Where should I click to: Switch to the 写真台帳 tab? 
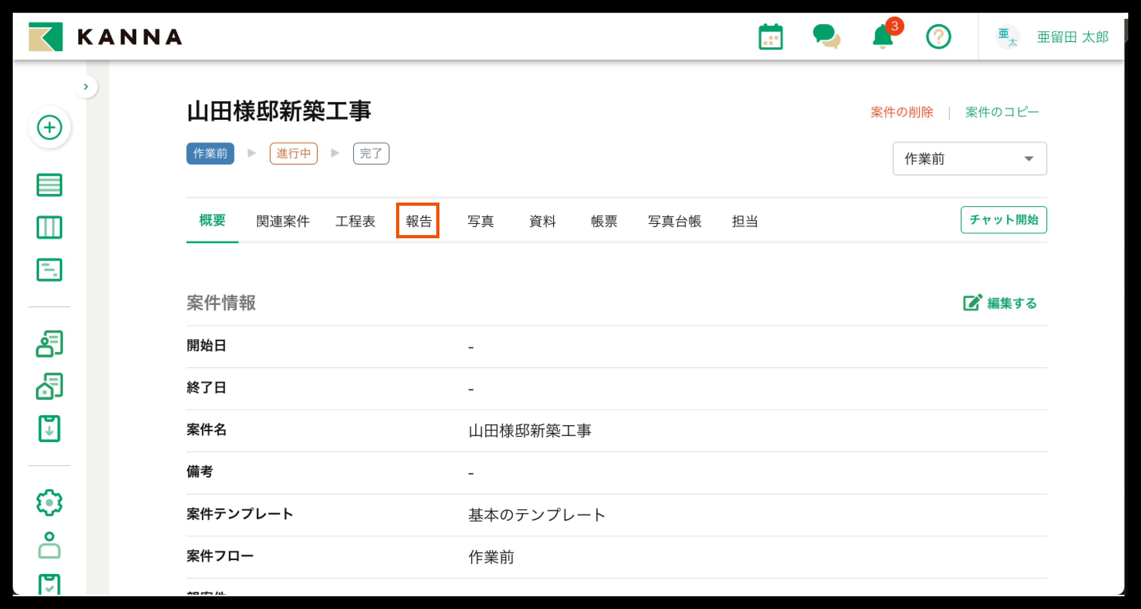tap(674, 221)
